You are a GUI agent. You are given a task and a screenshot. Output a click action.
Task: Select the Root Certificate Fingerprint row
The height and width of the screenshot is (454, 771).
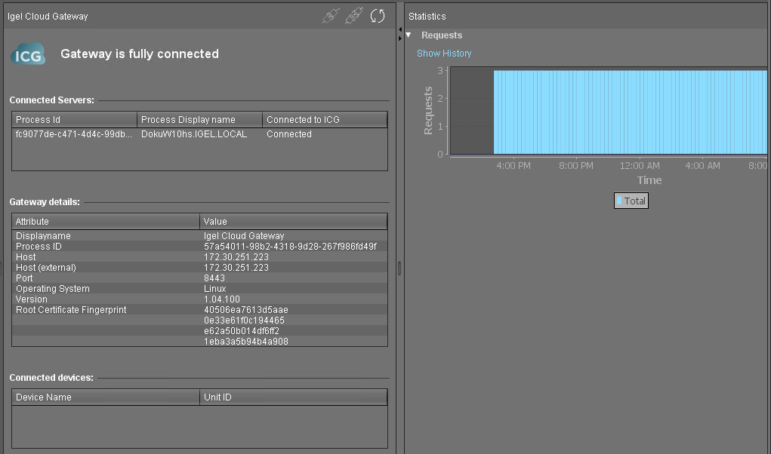click(71, 310)
